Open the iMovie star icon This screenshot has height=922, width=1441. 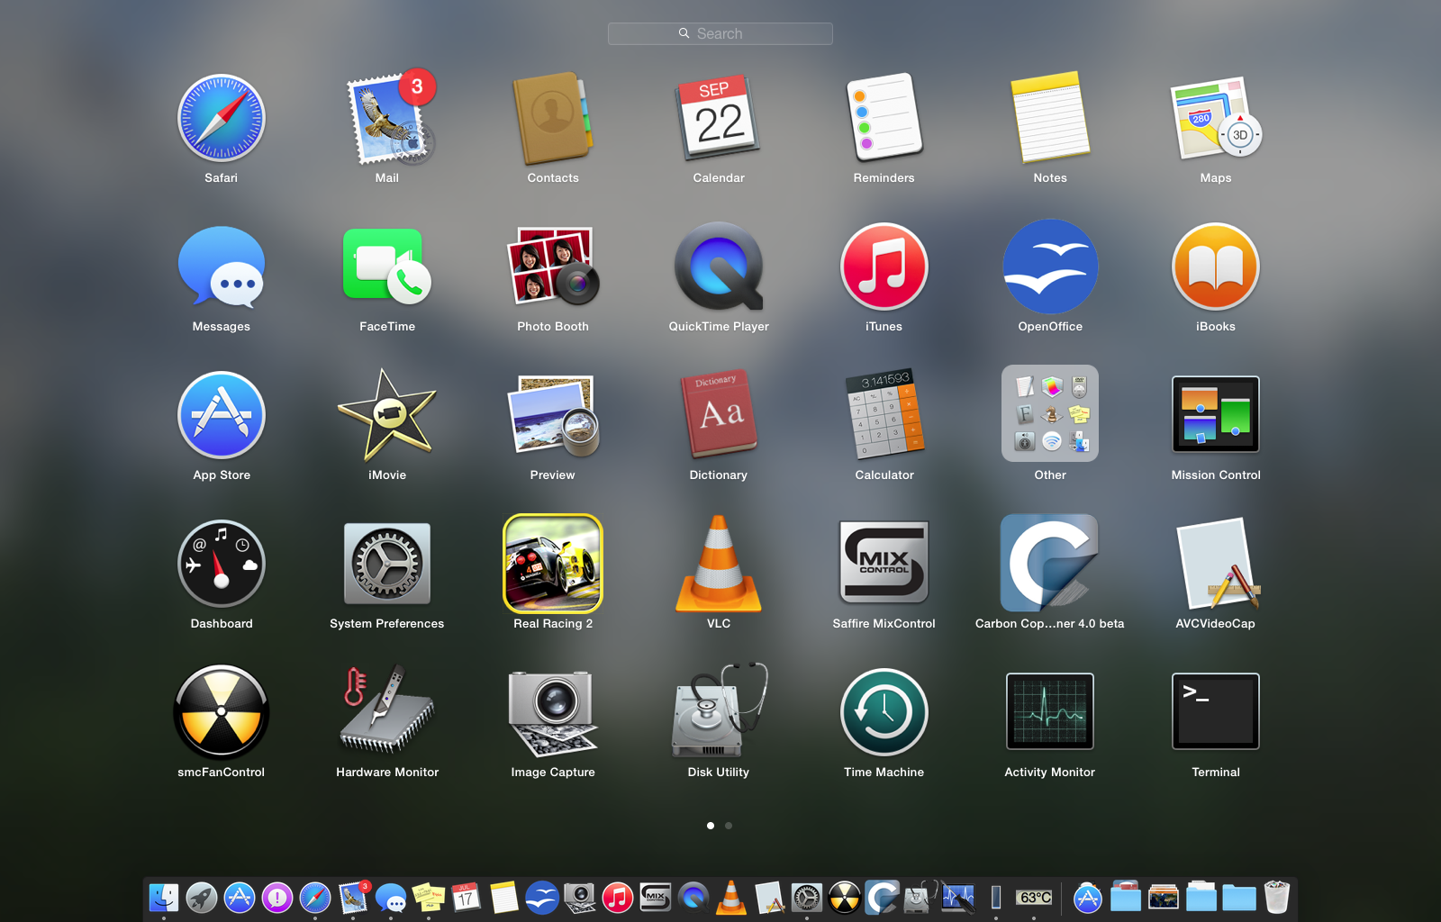point(387,415)
